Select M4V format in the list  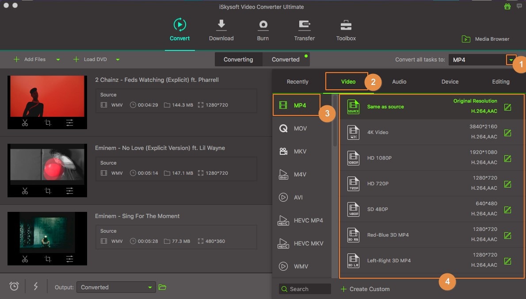(301, 175)
